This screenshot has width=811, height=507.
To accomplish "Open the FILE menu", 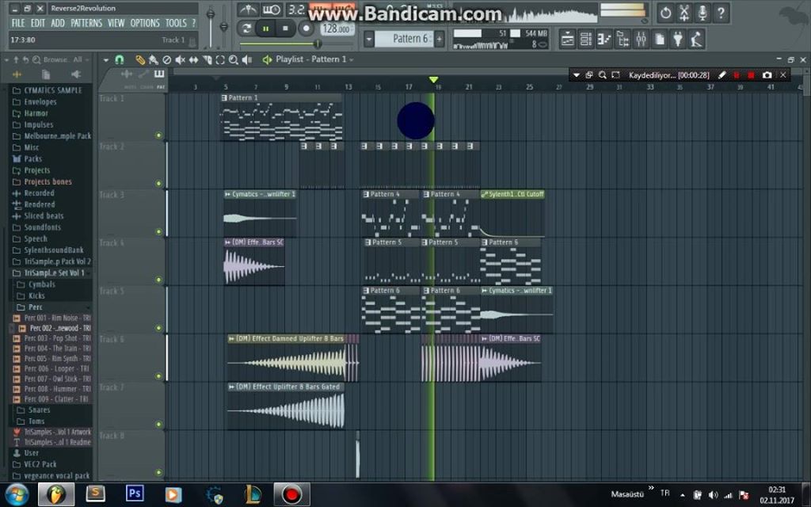I will coord(18,23).
